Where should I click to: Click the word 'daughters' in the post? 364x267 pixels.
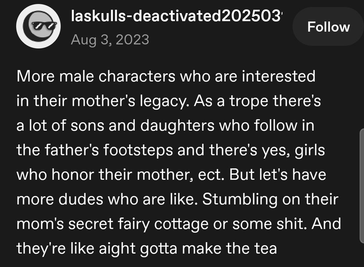tap(177, 126)
